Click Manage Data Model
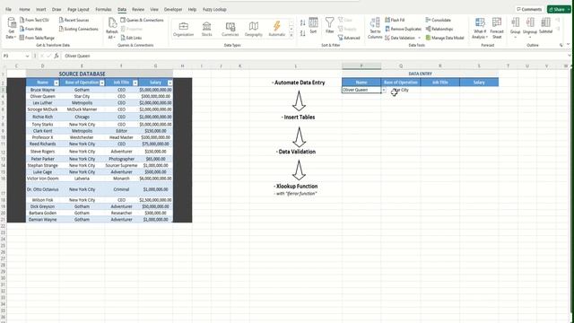574x323 pixels. (445, 38)
